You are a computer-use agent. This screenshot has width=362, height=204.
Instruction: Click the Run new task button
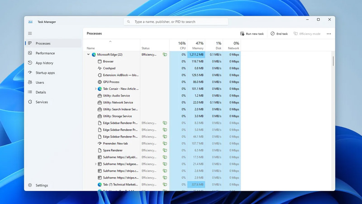(x=252, y=34)
